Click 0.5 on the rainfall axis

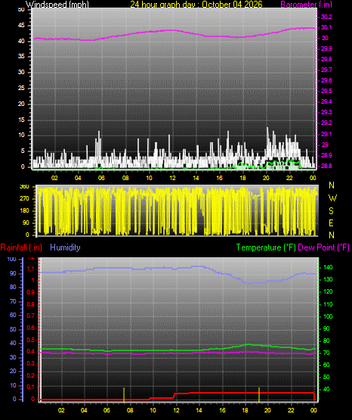point(31,340)
